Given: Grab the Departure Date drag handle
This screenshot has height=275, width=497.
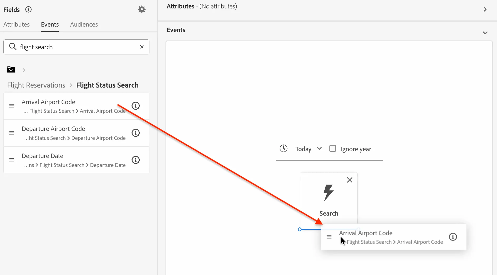Looking at the screenshot, I should (x=12, y=160).
